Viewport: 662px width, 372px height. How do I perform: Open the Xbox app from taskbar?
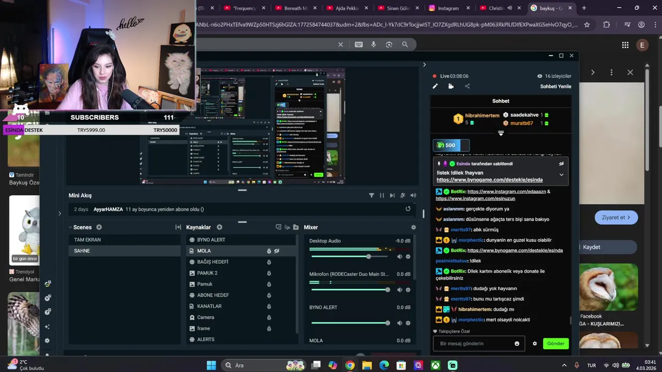436,365
